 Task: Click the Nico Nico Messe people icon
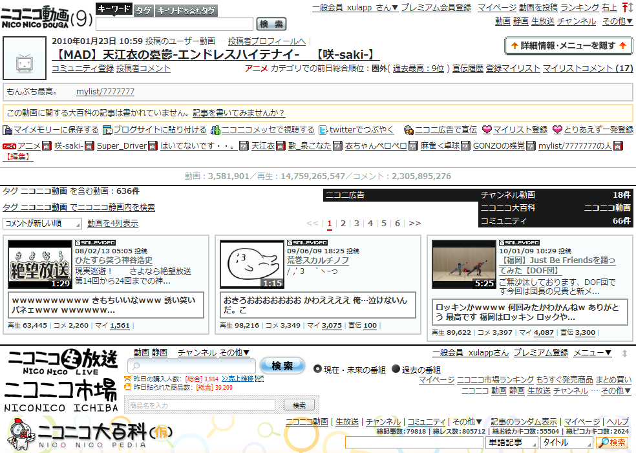click(x=216, y=130)
